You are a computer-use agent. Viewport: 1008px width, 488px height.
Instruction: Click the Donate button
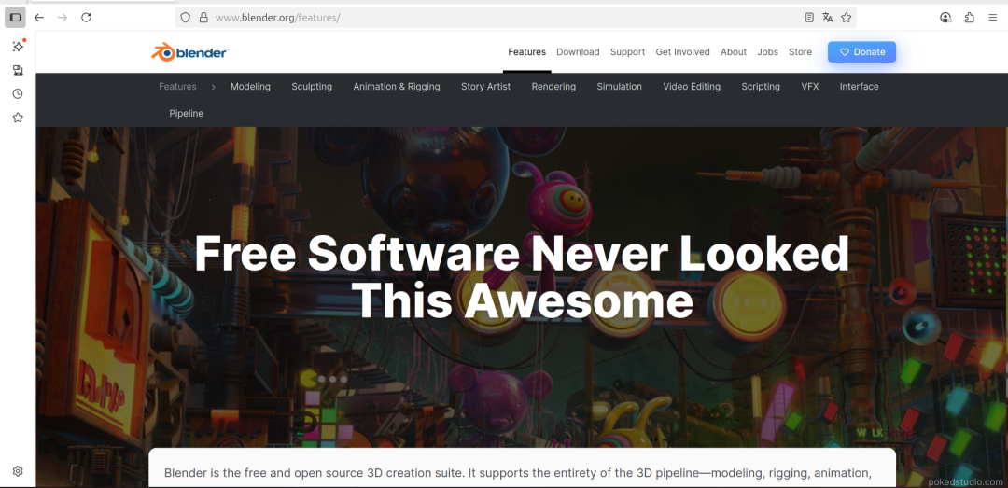tap(861, 52)
